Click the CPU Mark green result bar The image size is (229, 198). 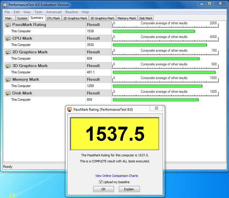[x=160, y=45]
